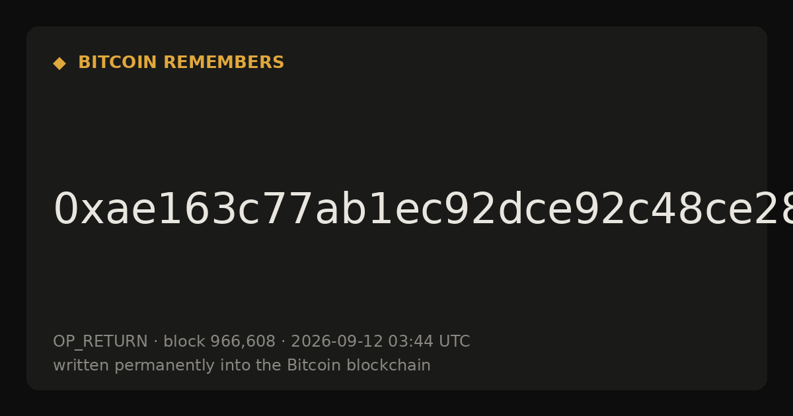Select the 2026-09-12 date
793x416 pixels.
[337, 342]
